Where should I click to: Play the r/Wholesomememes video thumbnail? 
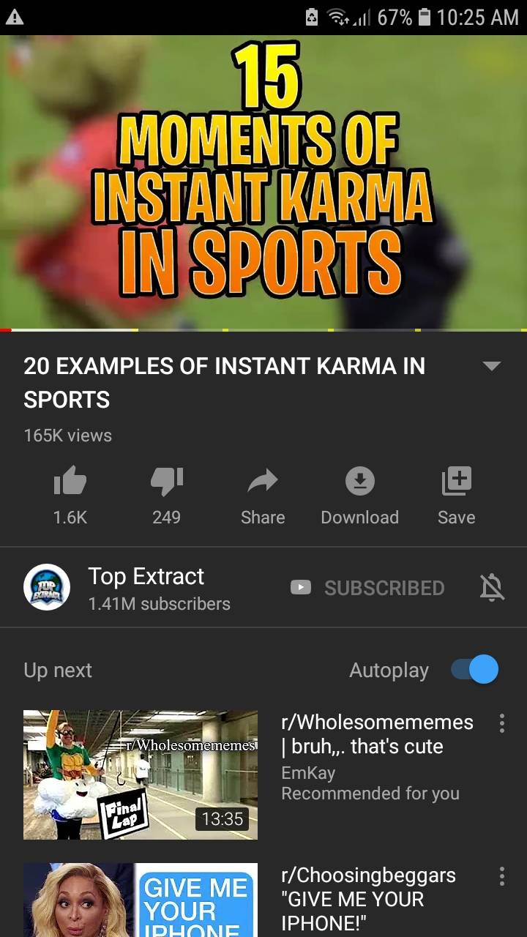[x=141, y=774]
